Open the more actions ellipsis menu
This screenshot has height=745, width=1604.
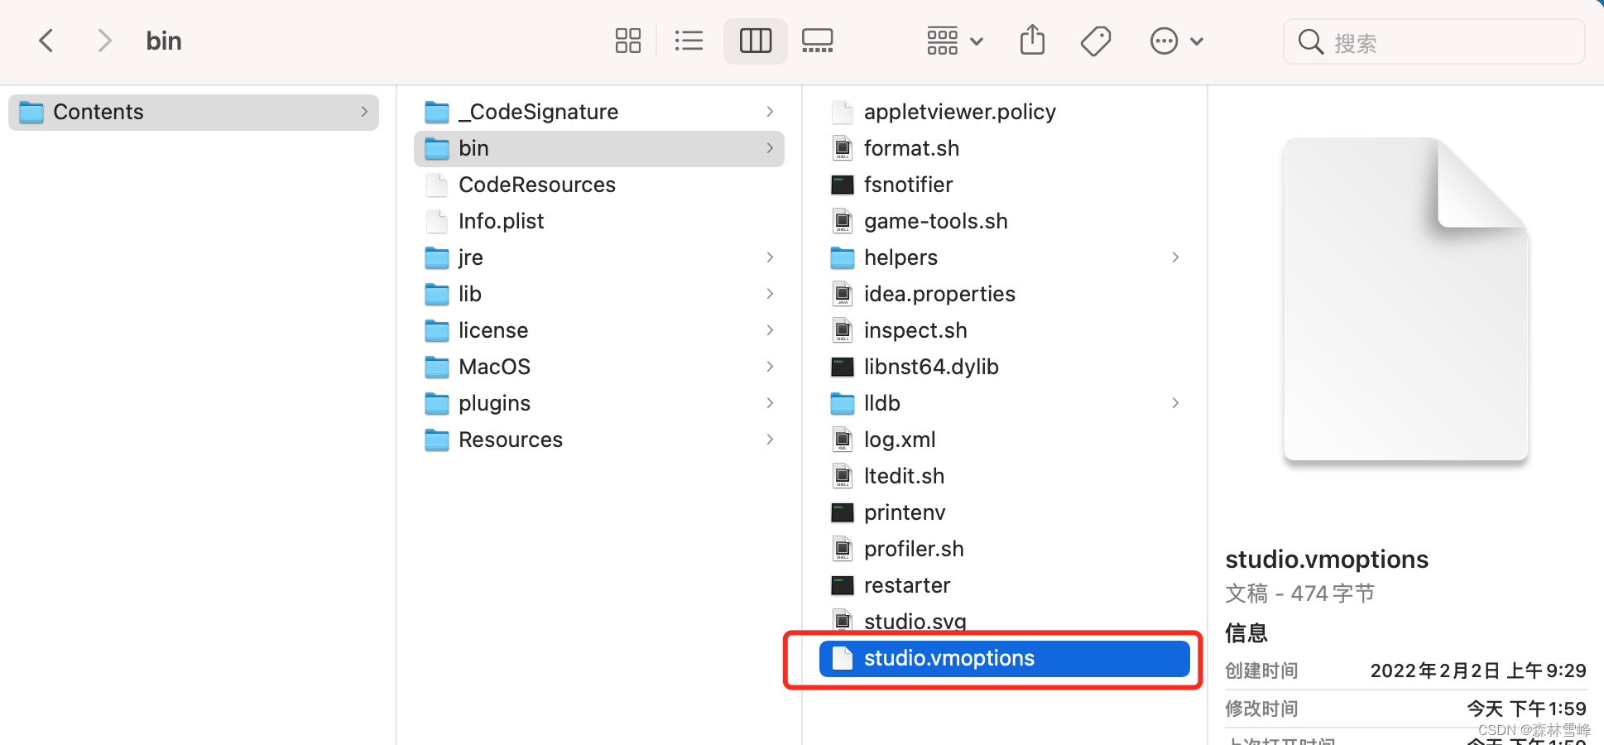point(1175,40)
